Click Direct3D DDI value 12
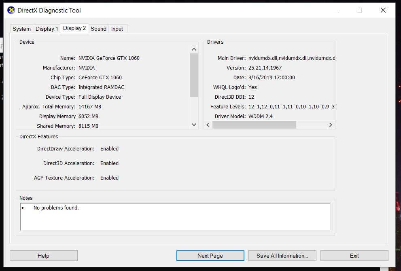The image size is (401, 271). point(251,97)
